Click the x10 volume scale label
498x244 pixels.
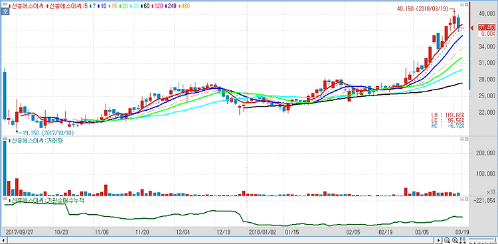(x=491, y=192)
